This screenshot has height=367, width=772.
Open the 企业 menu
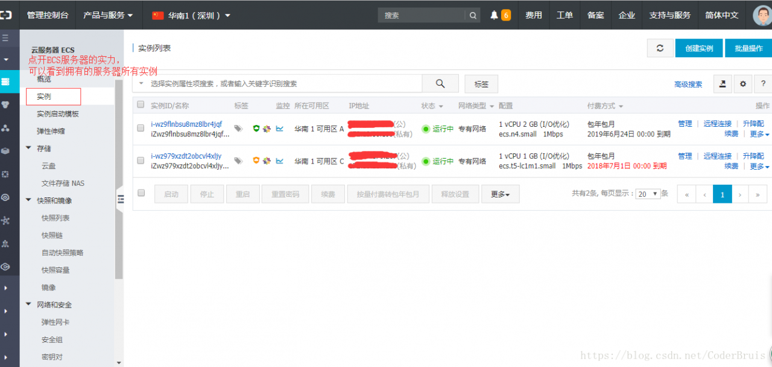(x=627, y=15)
